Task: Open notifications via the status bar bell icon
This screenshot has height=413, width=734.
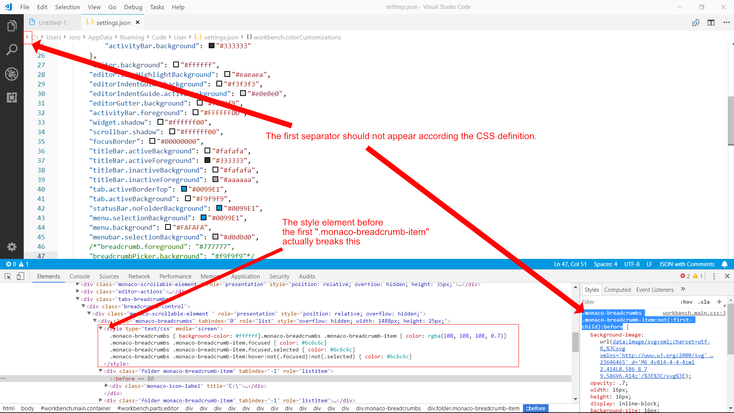Action: [725, 264]
